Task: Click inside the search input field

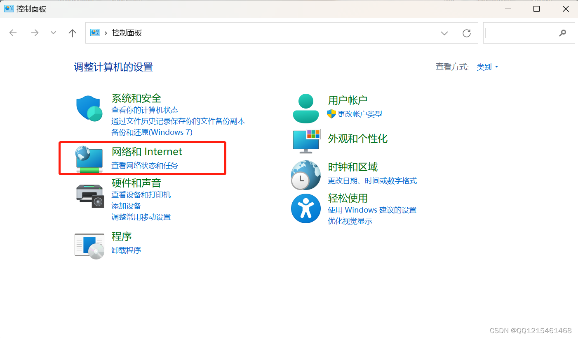Action: (524, 33)
